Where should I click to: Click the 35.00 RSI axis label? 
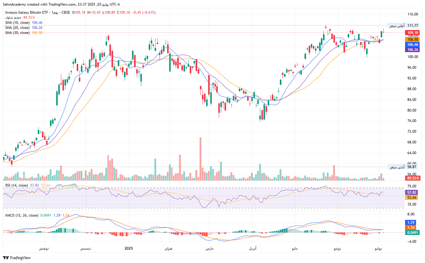click(x=412, y=205)
